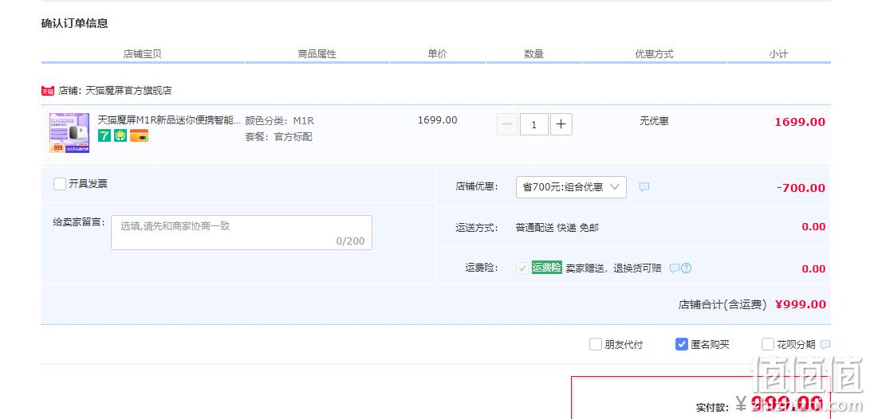The width and height of the screenshot is (870, 419).
Task: Click the 普通配送 快递 免邮 shipping text
Action: click(x=557, y=227)
